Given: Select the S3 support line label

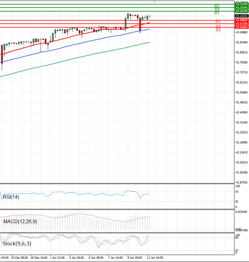Looking at the screenshot, I should pyautogui.click(x=218, y=30).
